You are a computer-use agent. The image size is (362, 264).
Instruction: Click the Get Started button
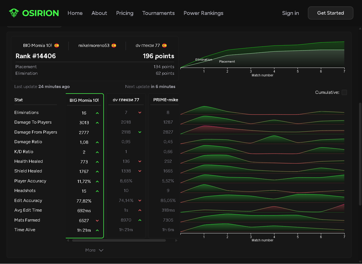click(330, 13)
